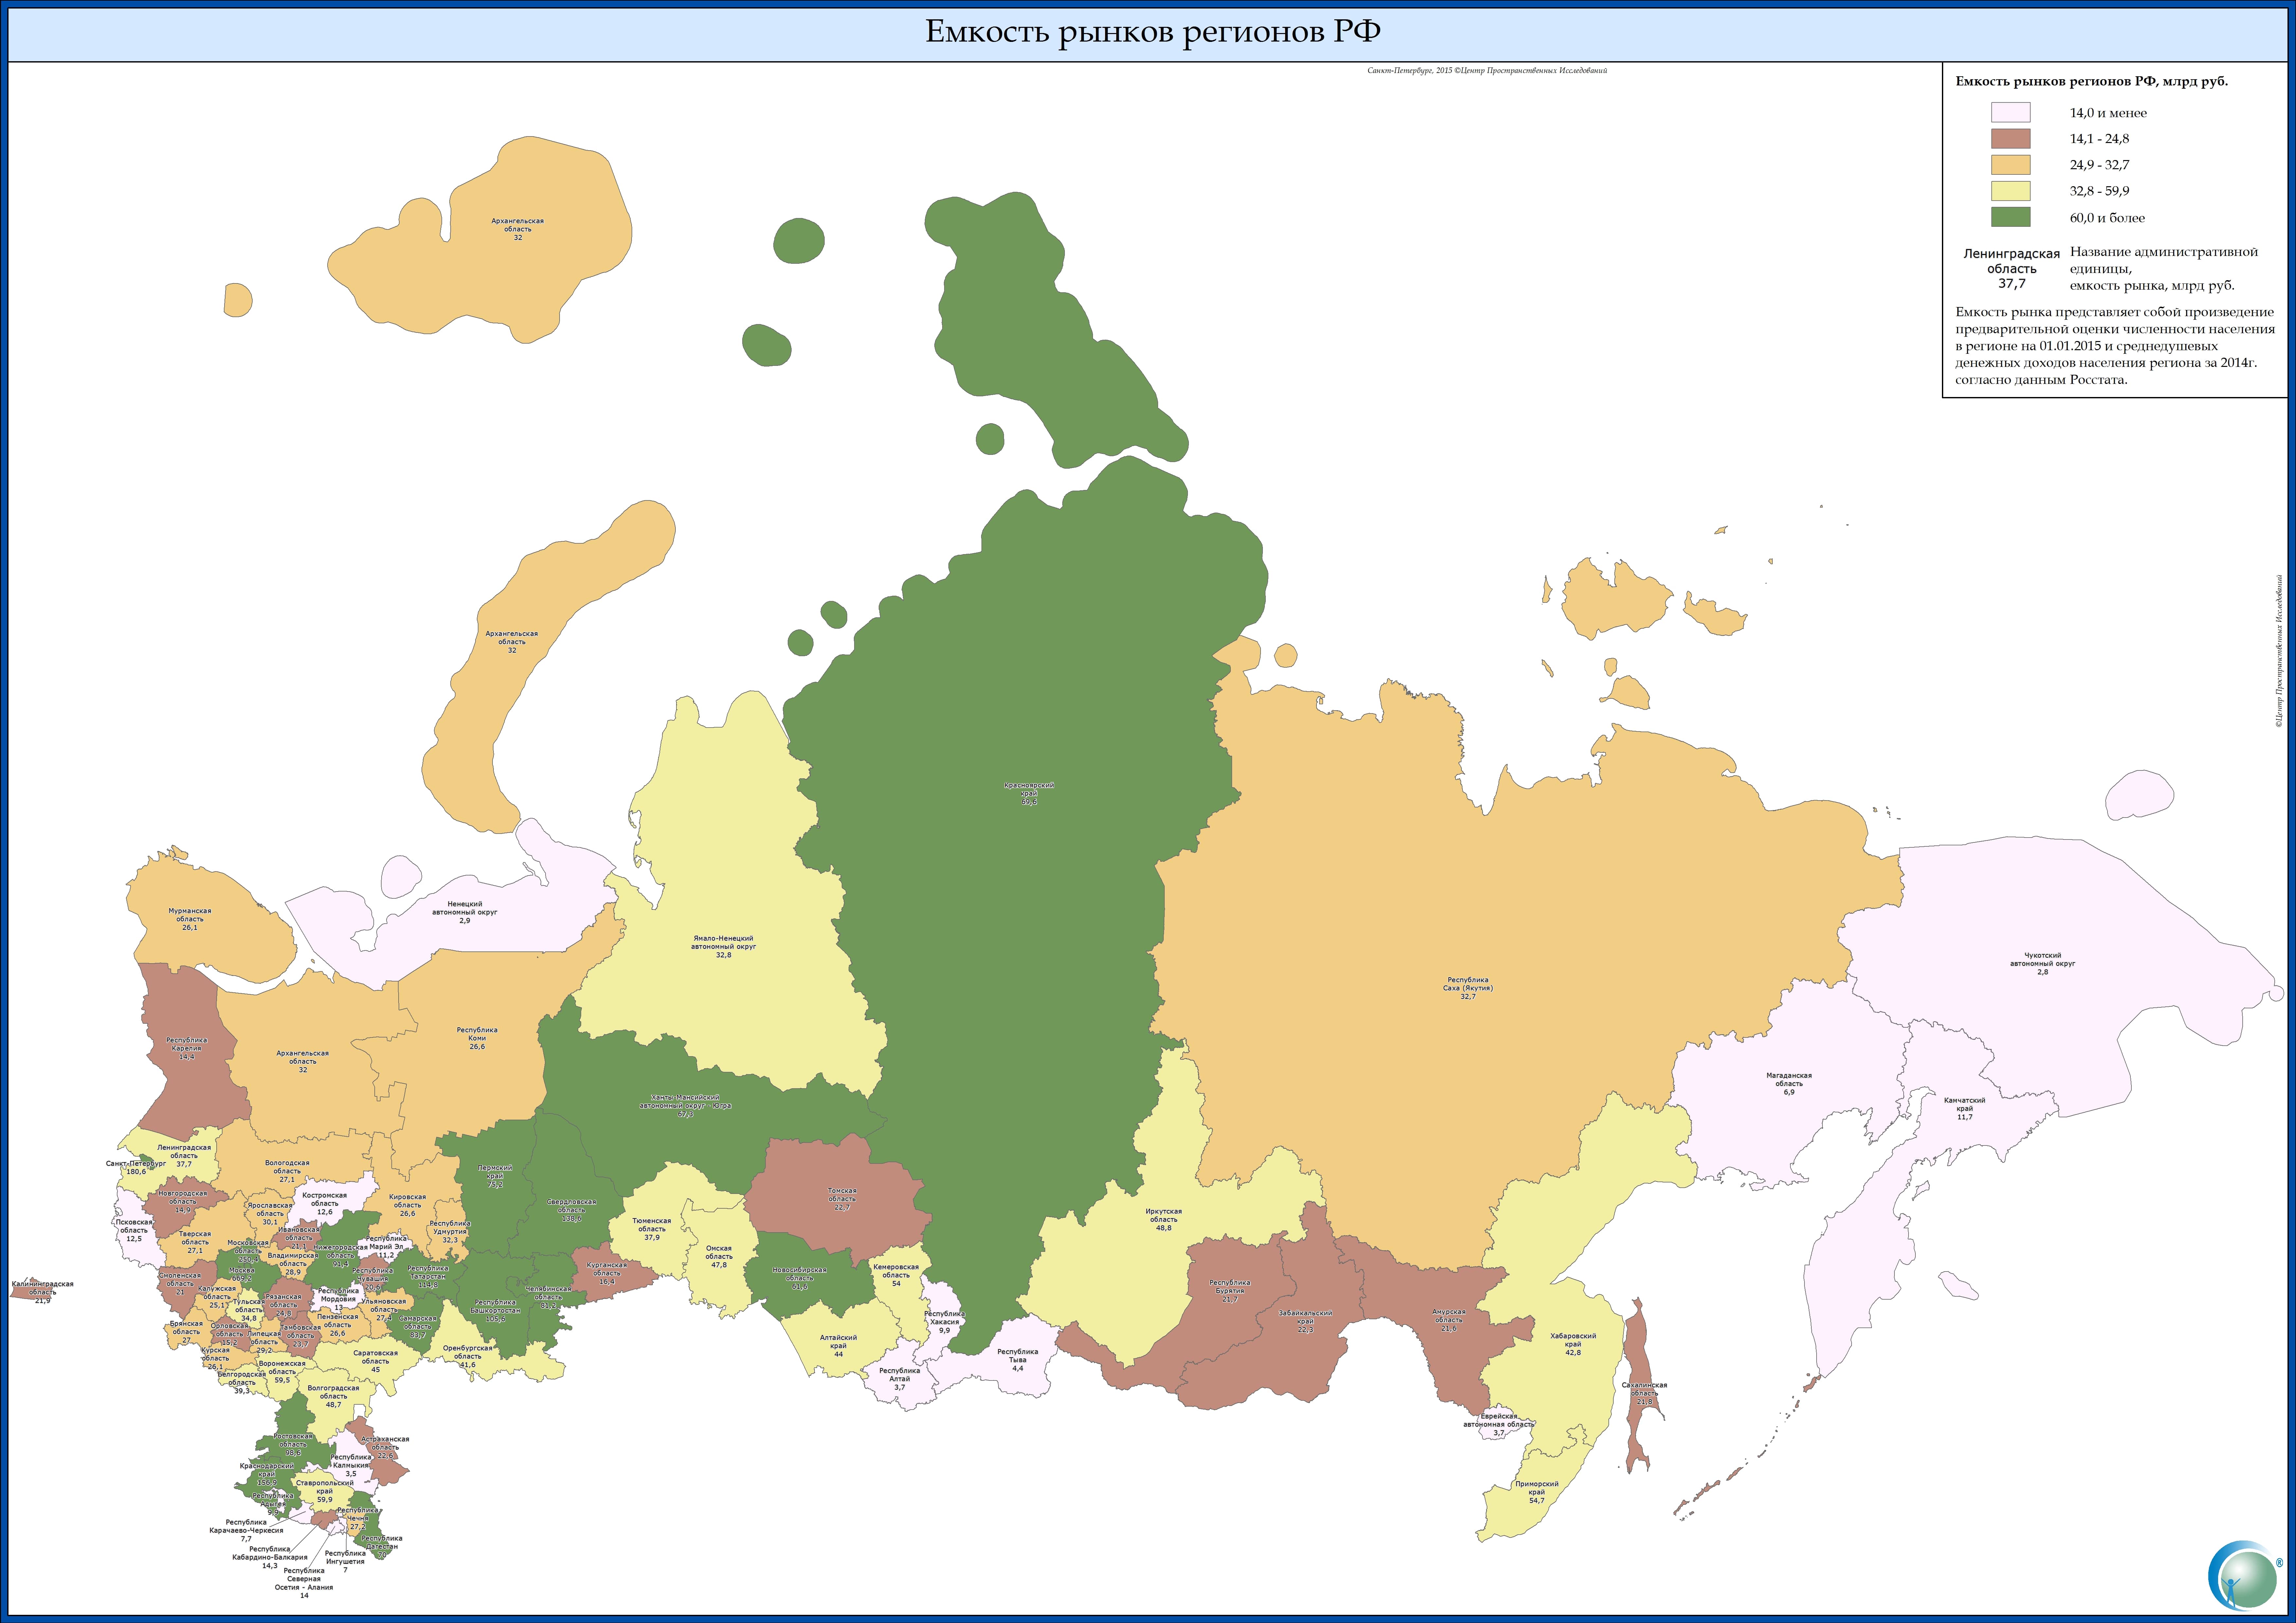
Task: Click the 'Республика Саха (Якутия) 32,7' label
Action: [1468, 988]
